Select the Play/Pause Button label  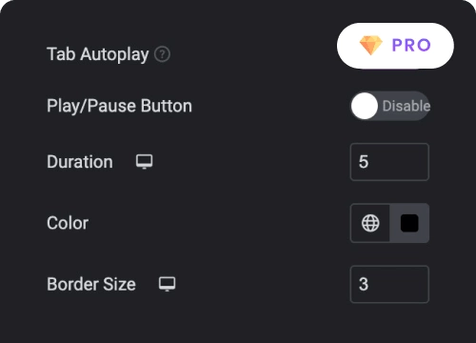coord(119,106)
